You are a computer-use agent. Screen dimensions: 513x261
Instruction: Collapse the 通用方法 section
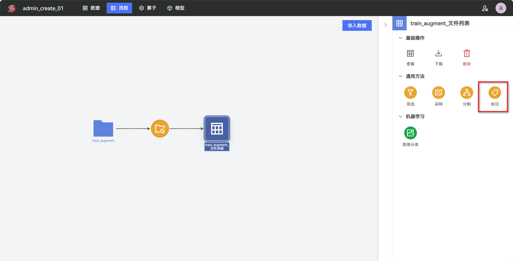(400, 76)
